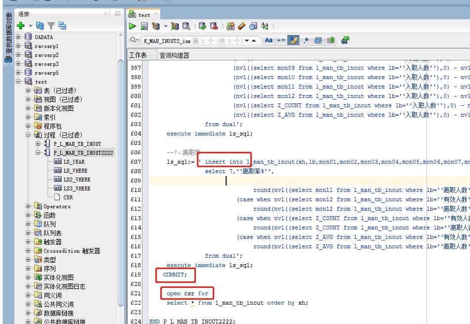Expand the ravoerp3 connection
The width and height of the screenshot is (470, 324).
pyautogui.click(x=18, y=63)
